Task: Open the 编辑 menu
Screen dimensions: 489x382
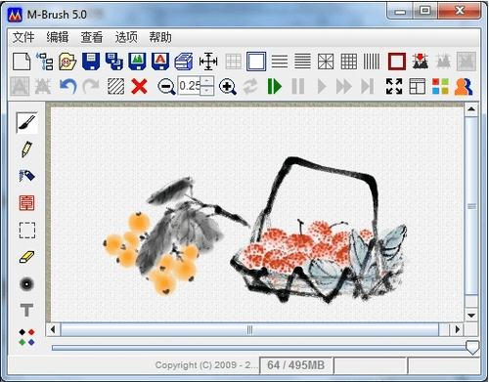Action: (58, 37)
